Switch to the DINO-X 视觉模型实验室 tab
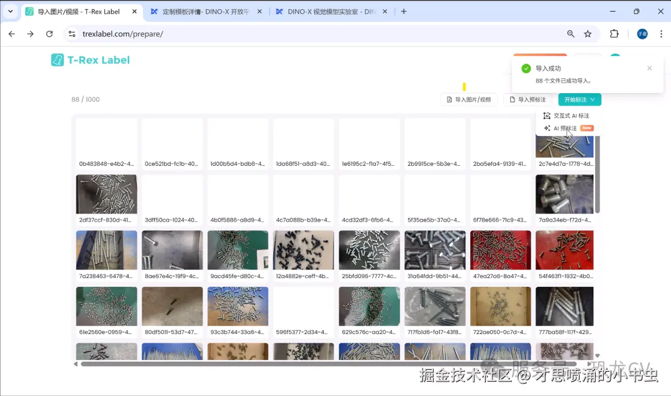This screenshot has width=671, height=396. click(x=329, y=11)
